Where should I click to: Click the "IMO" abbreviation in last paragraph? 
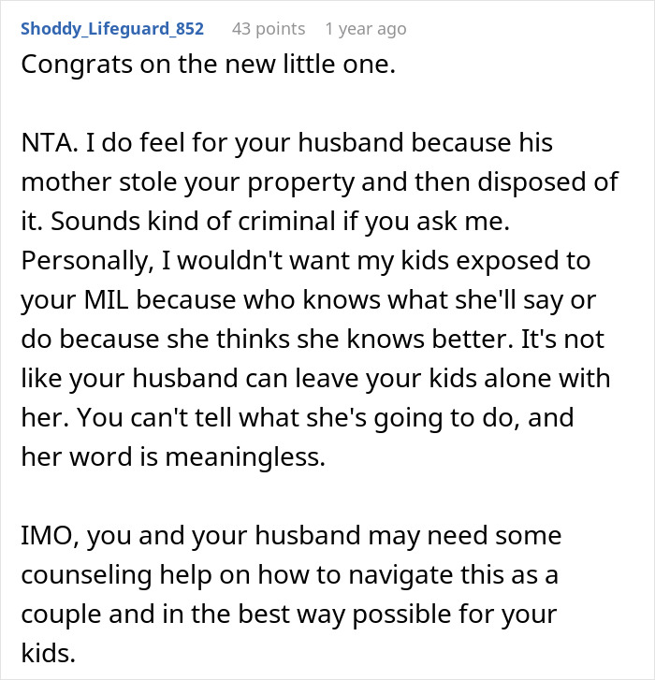[42, 536]
